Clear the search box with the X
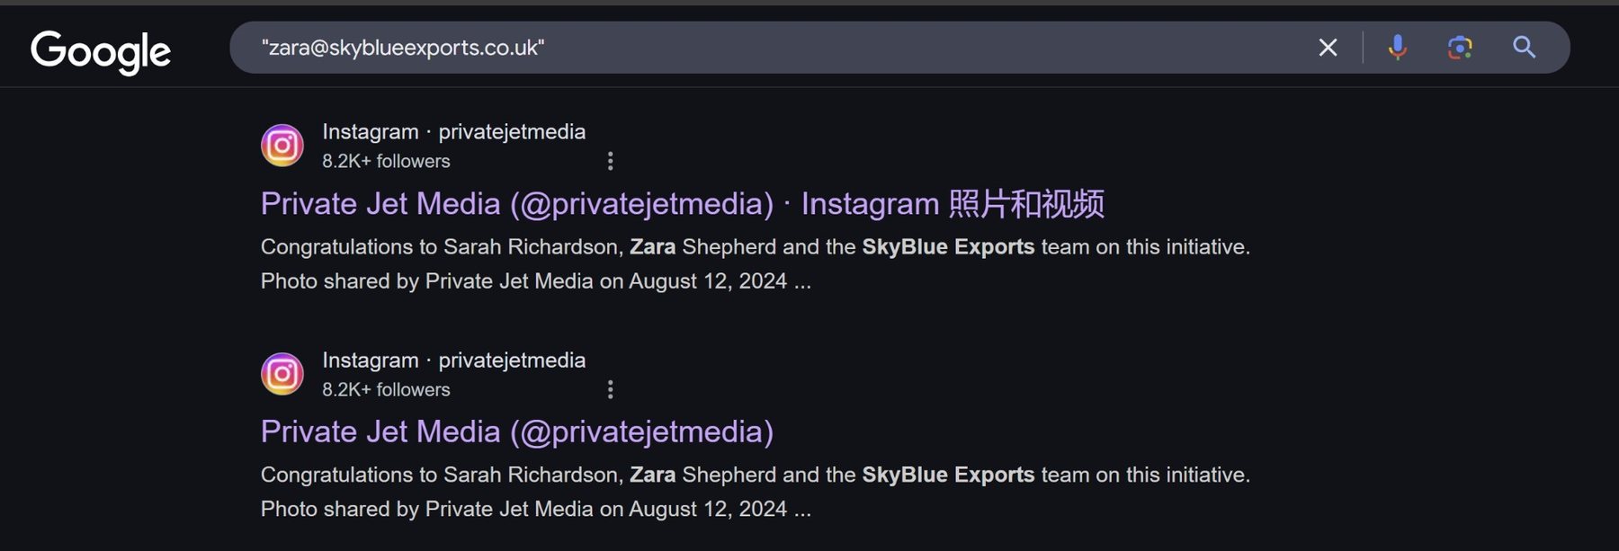The width and height of the screenshot is (1619, 551). pyautogui.click(x=1328, y=48)
